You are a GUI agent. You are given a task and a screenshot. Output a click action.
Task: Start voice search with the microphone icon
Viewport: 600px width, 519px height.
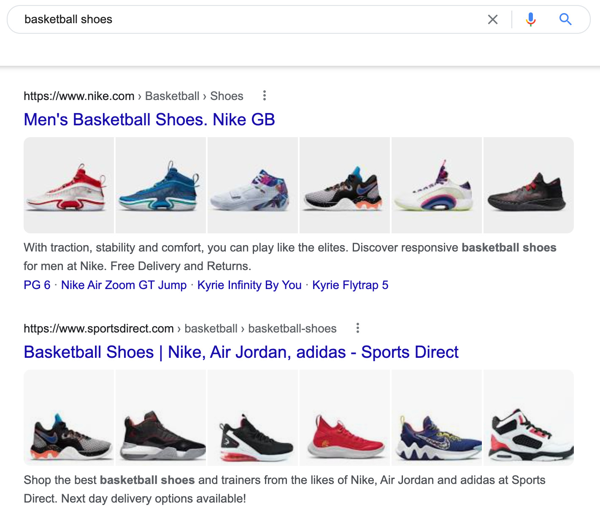(x=530, y=19)
